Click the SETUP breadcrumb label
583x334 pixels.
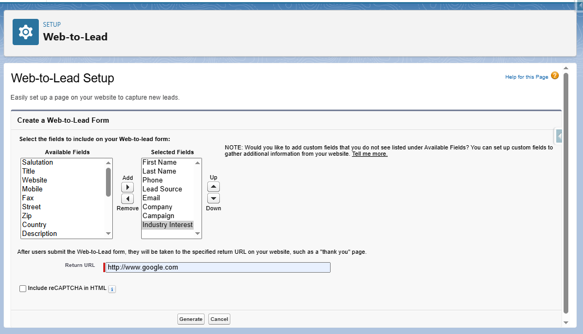[x=51, y=25]
